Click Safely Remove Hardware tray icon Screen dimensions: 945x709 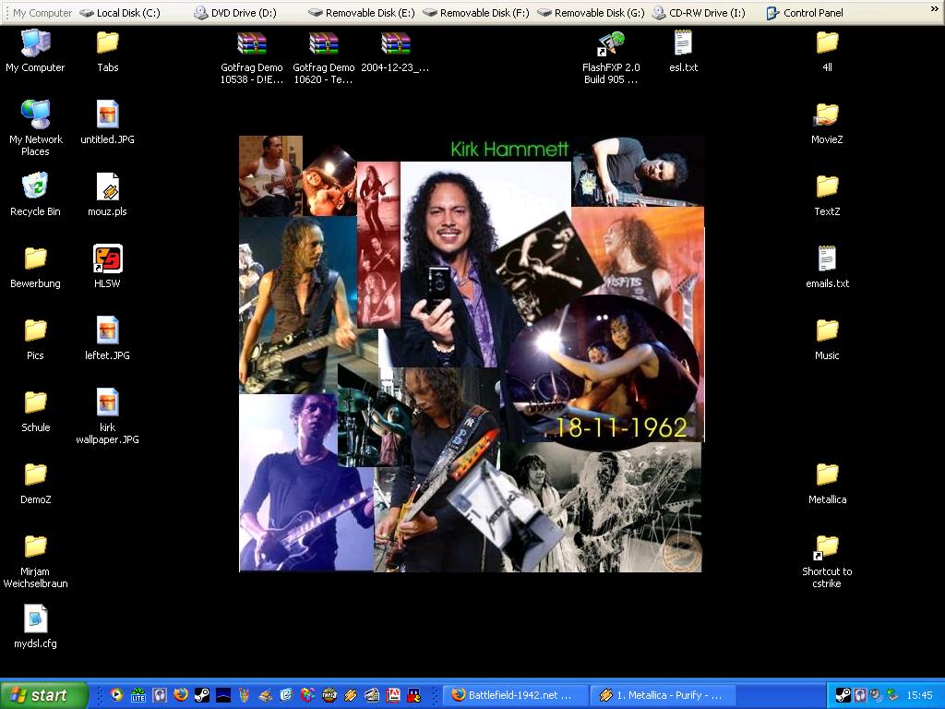click(x=892, y=695)
